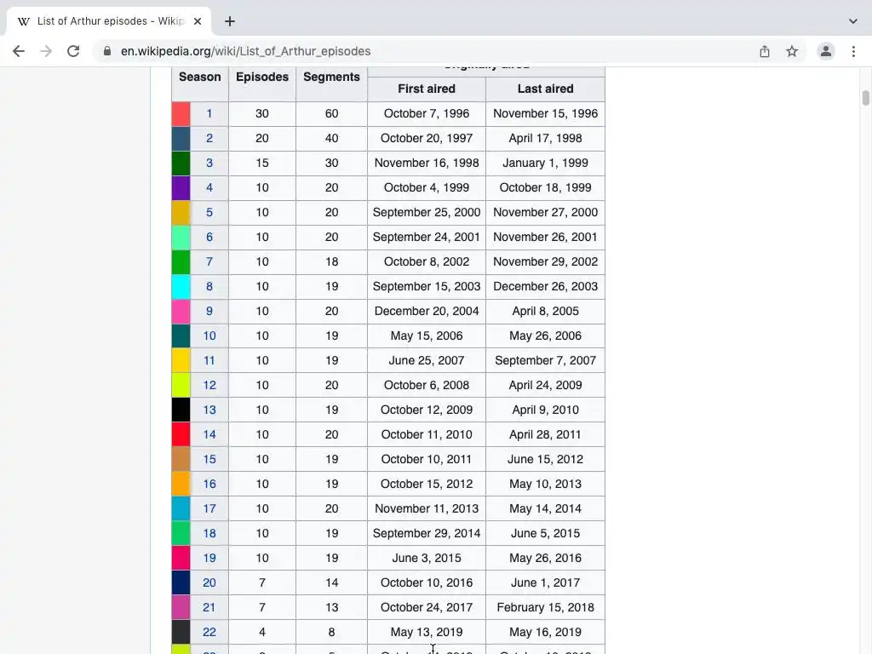Click the black swatch for season 13
The width and height of the screenshot is (872, 654).
click(x=181, y=410)
